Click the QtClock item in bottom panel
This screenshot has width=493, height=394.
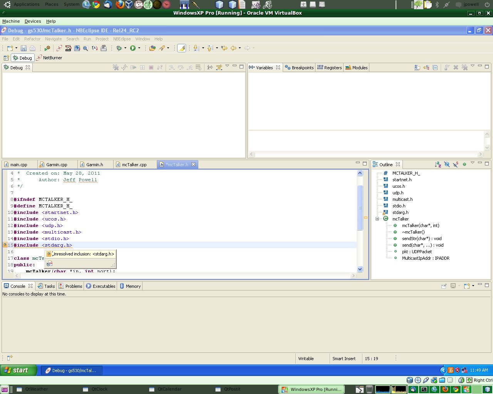[99, 389]
